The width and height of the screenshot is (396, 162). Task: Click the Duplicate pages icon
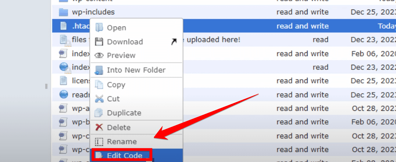pos(99,113)
